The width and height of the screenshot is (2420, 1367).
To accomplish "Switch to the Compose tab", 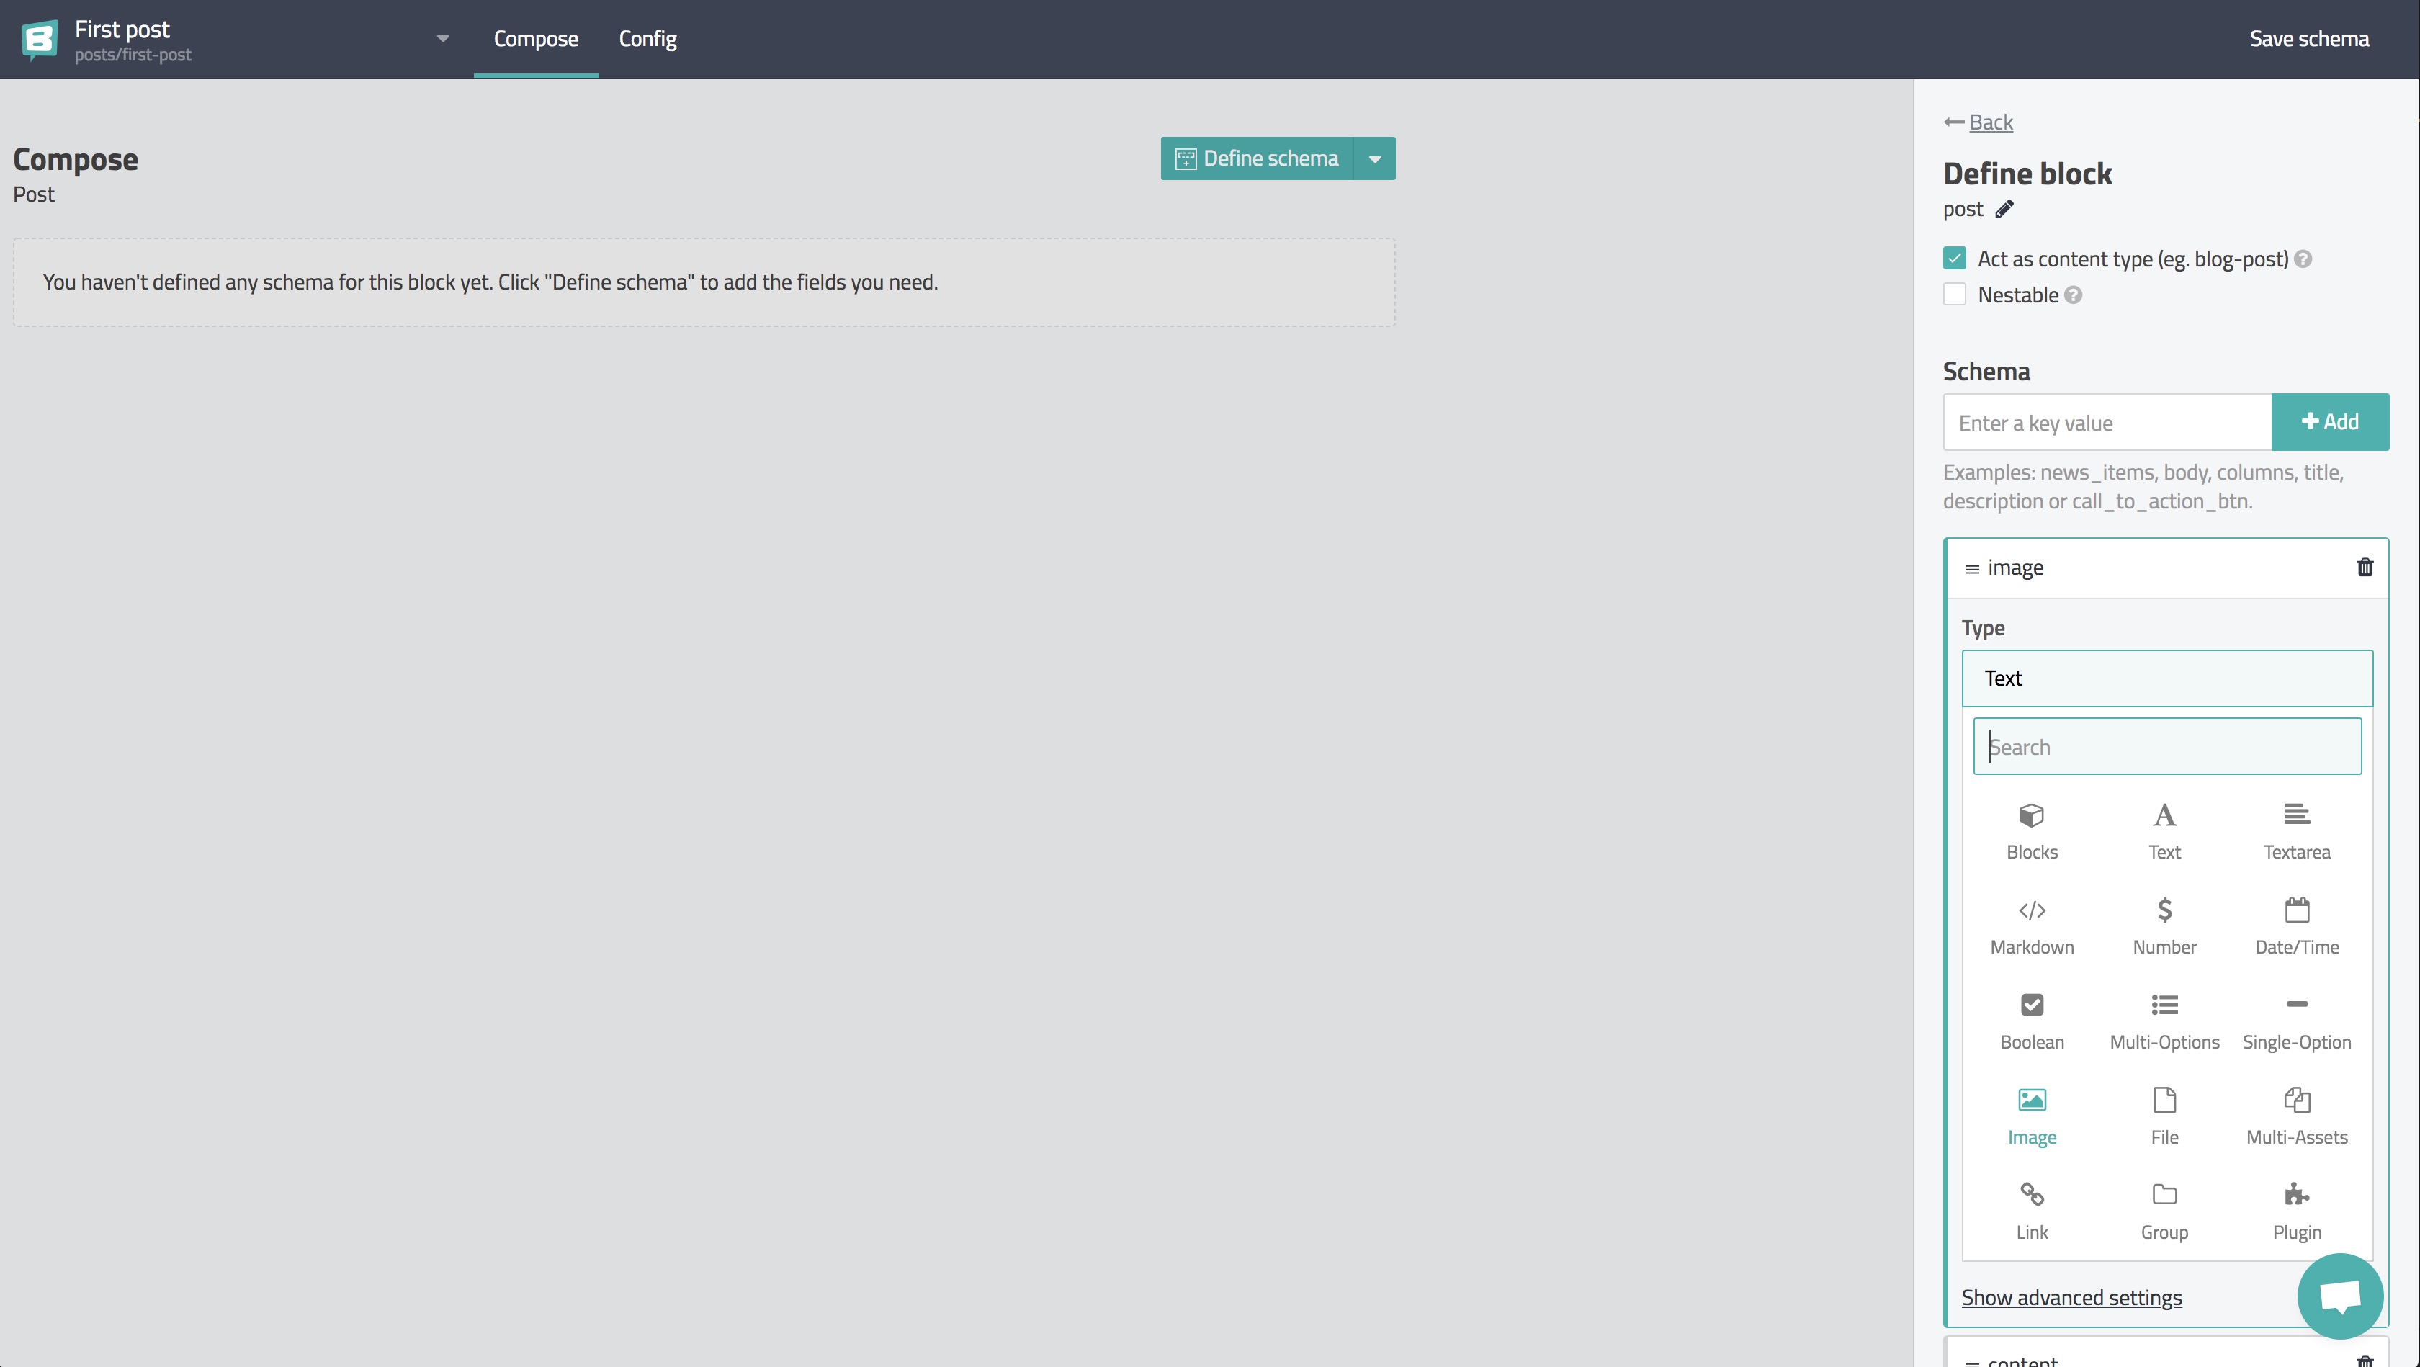I will point(537,38).
